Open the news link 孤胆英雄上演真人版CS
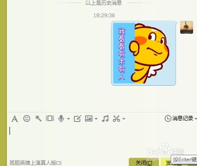This screenshot has width=197, height=166. click(x=35, y=163)
